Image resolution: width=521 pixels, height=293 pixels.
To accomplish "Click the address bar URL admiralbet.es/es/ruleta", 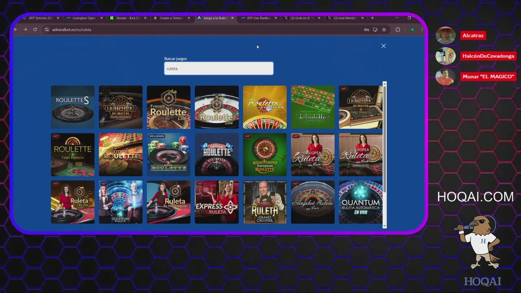I will [72, 30].
